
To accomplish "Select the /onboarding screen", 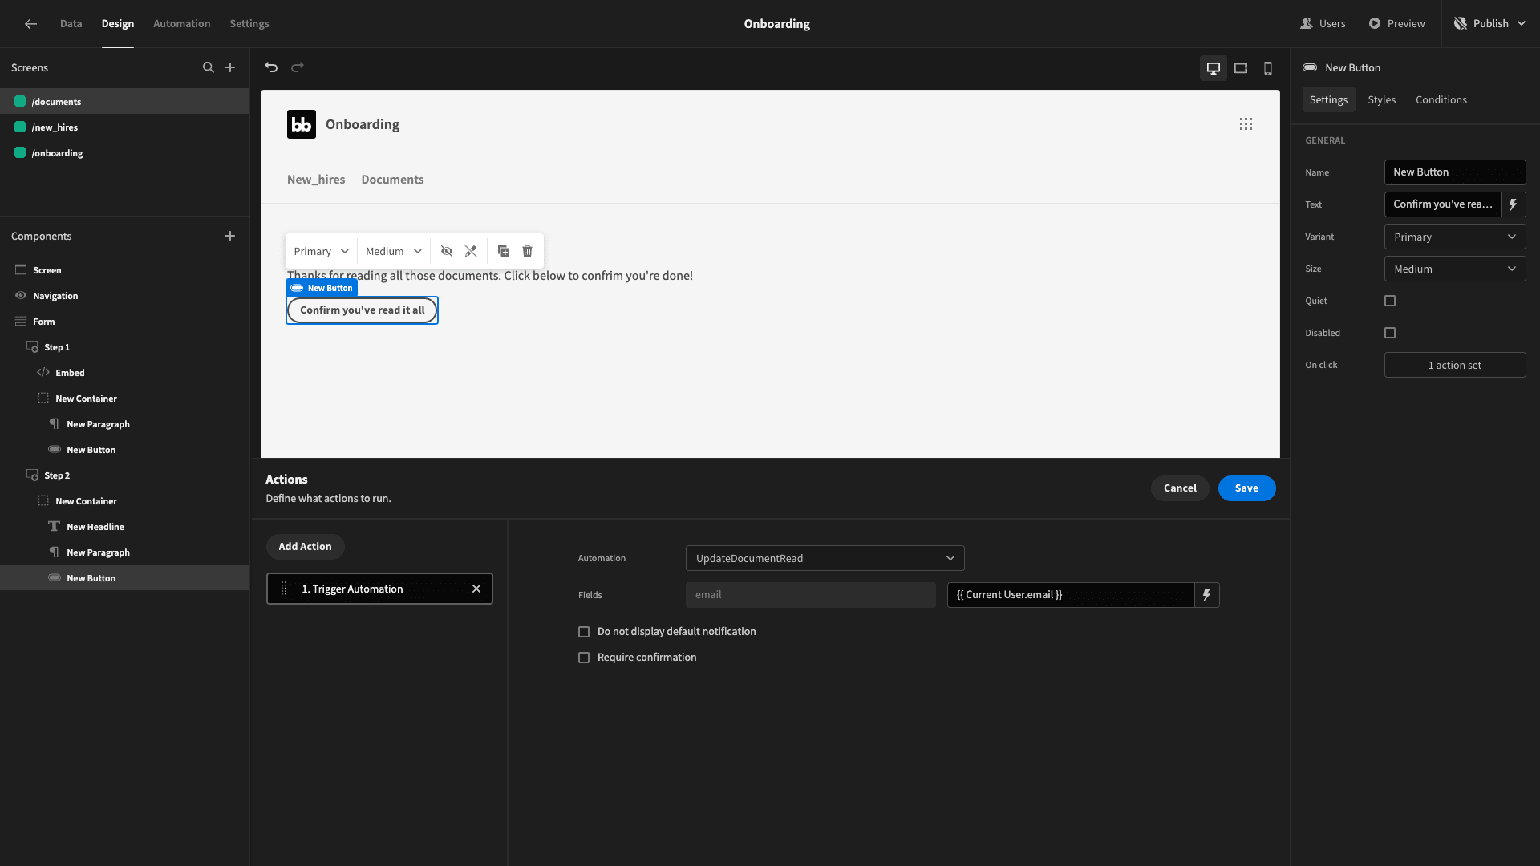I will (x=124, y=153).
